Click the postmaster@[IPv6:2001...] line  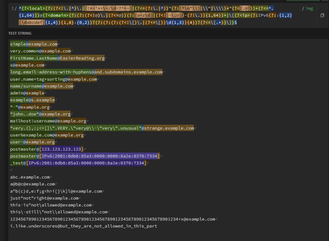85,156
